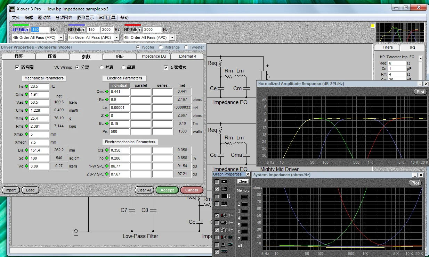429x257 pixels.
Task: Click the Fs value input field
Action: tap(39, 86)
